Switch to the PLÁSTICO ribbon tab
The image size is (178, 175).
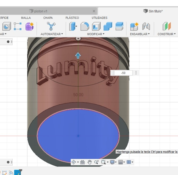[x=72, y=18]
